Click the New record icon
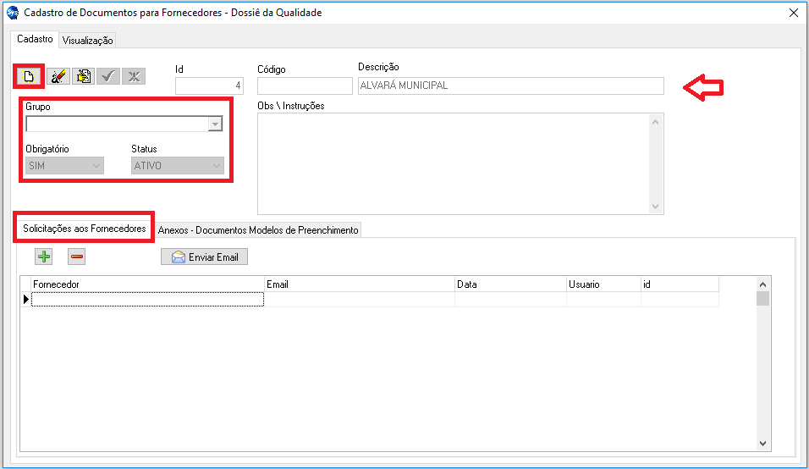Viewport: 809px width, 469px height. [29, 76]
